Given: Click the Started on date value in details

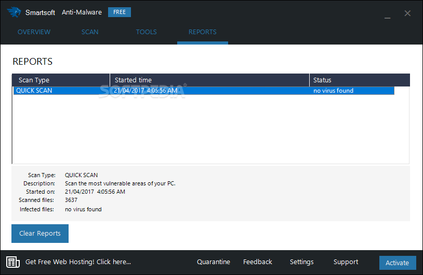Looking at the screenshot, I should 95,192.
